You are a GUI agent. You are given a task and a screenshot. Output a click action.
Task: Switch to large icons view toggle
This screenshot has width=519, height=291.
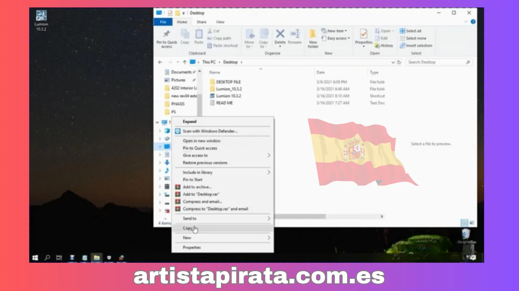click(x=472, y=223)
